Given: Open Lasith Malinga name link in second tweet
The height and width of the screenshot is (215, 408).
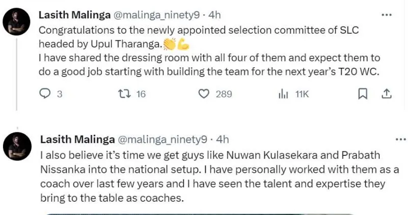Looking at the screenshot, I should pyautogui.click(x=76, y=139).
